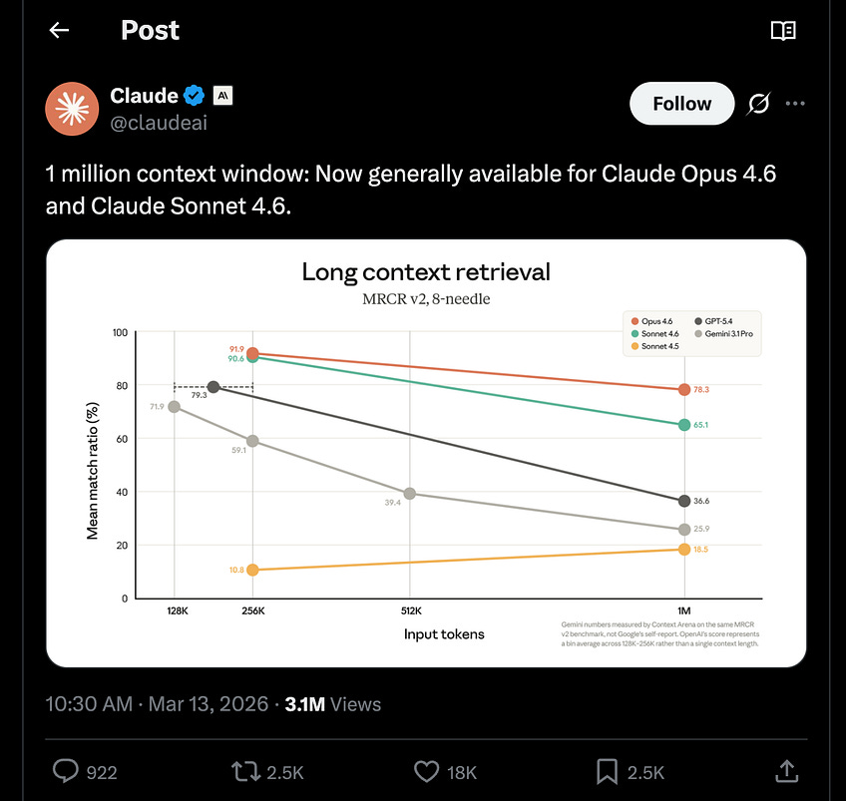The image size is (846, 801).
Task: Open the Long context retrieval chart image
Action: point(426,453)
